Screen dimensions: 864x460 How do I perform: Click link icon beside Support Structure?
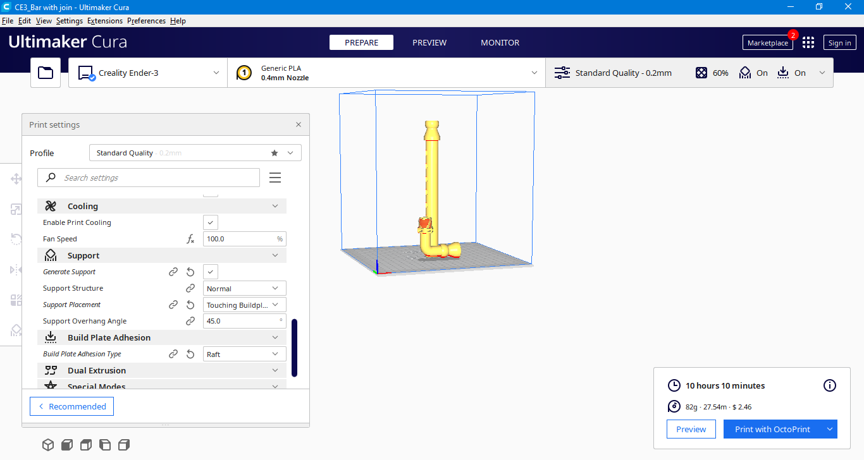190,288
